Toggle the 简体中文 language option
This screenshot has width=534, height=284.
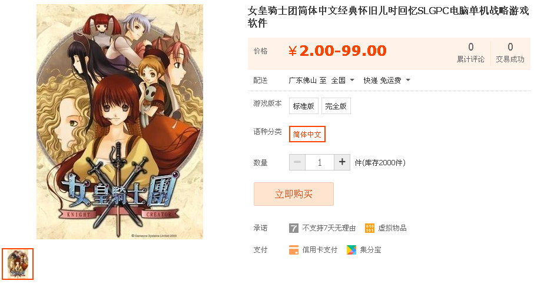point(307,134)
